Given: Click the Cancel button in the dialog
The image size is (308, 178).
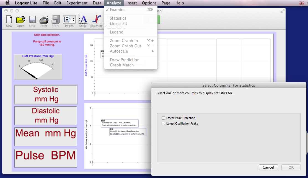Looking at the screenshot, I should pyautogui.click(x=268, y=167).
